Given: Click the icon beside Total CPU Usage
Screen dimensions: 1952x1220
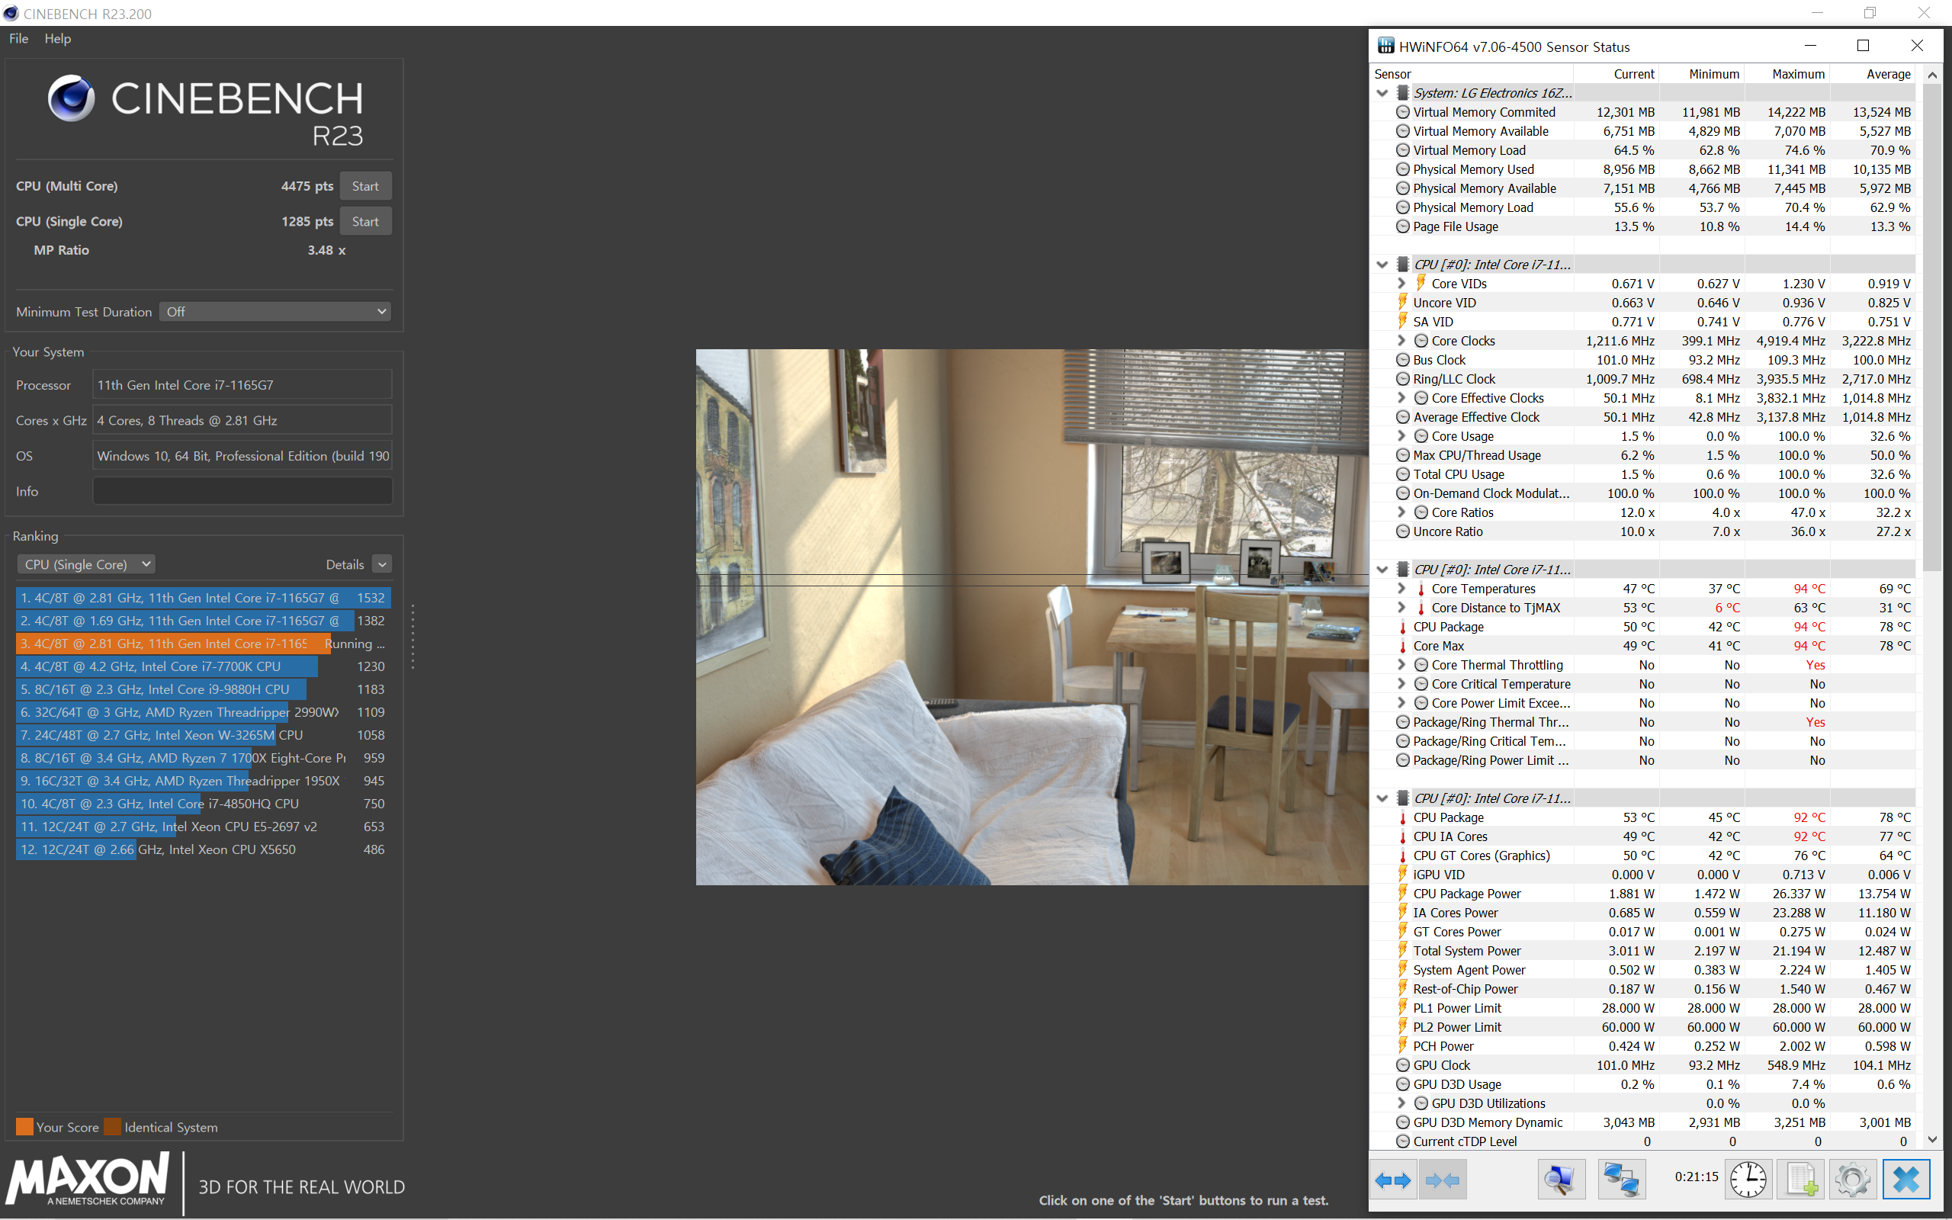Looking at the screenshot, I should pos(1403,474).
